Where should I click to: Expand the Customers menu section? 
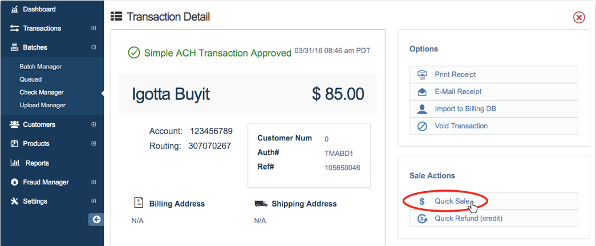(x=94, y=124)
